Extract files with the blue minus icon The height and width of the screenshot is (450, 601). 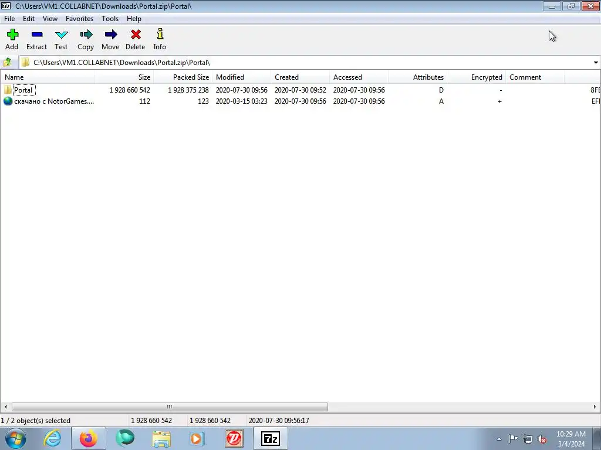pyautogui.click(x=37, y=35)
